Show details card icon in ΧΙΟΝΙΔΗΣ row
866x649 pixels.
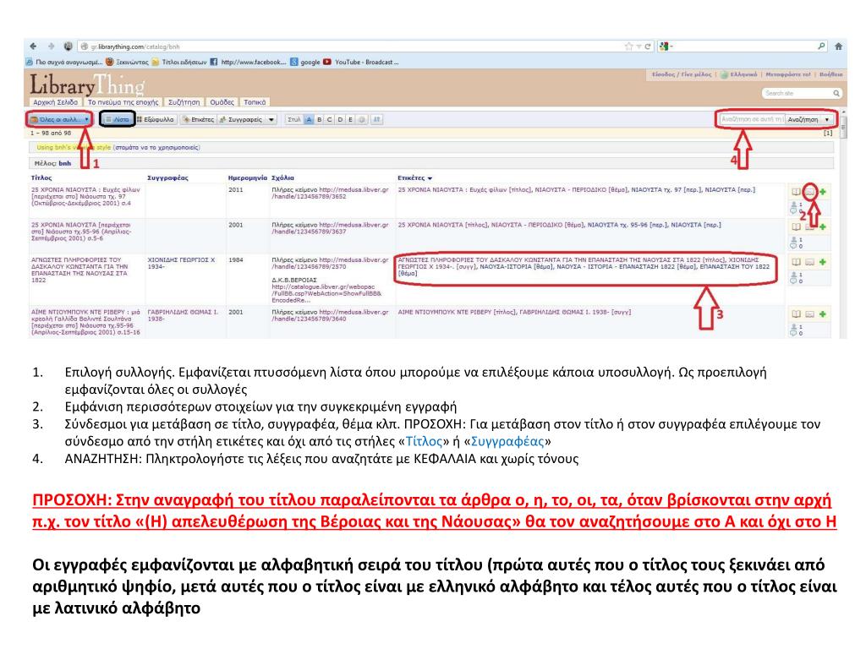[809, 262]
